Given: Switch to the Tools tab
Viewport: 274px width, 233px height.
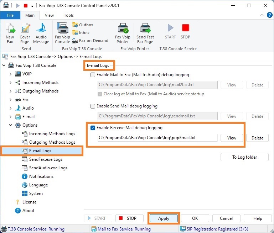Looking at the screenshot, I should pyautogui.click(x=69, y=15).
